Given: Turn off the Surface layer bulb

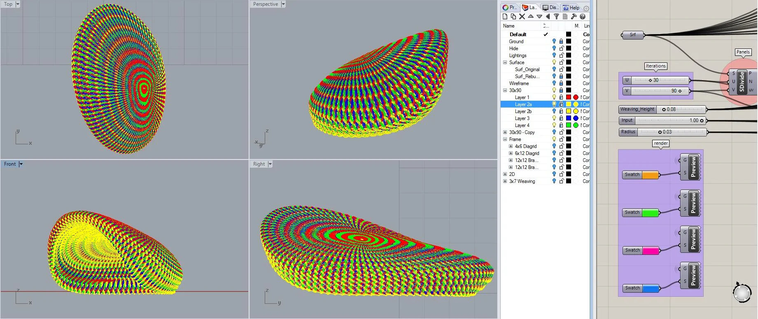Looking at the screenshot, I should [554, 62].
